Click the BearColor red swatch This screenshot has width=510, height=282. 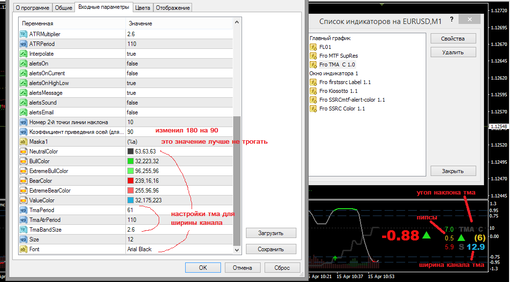point(130,180)
